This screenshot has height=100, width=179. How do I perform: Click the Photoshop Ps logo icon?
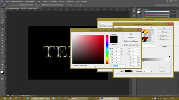(x=2, y=1)
